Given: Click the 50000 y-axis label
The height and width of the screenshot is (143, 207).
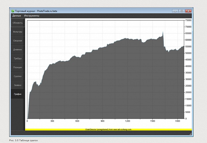Looking at the screenshot, I should [x=188, y=53].
